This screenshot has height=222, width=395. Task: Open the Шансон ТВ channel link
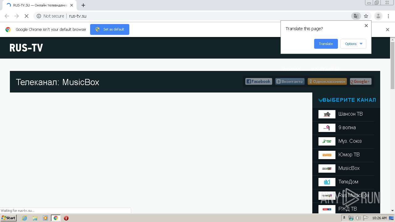pos(351,114)
